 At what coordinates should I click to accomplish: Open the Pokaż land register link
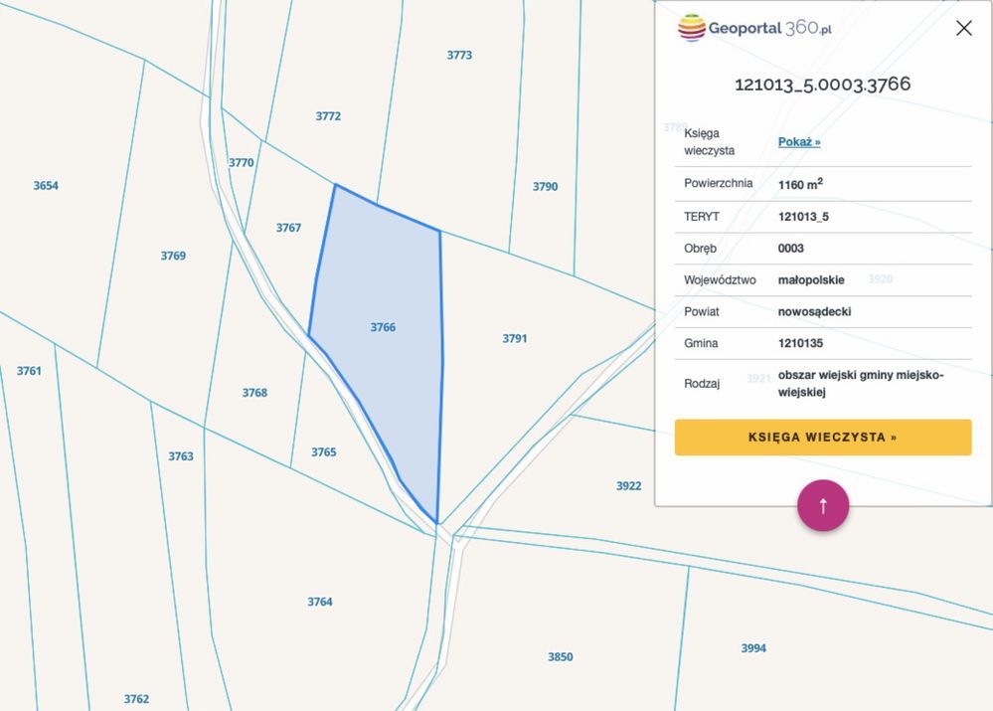pyautogui.click(x=799, y=142)
